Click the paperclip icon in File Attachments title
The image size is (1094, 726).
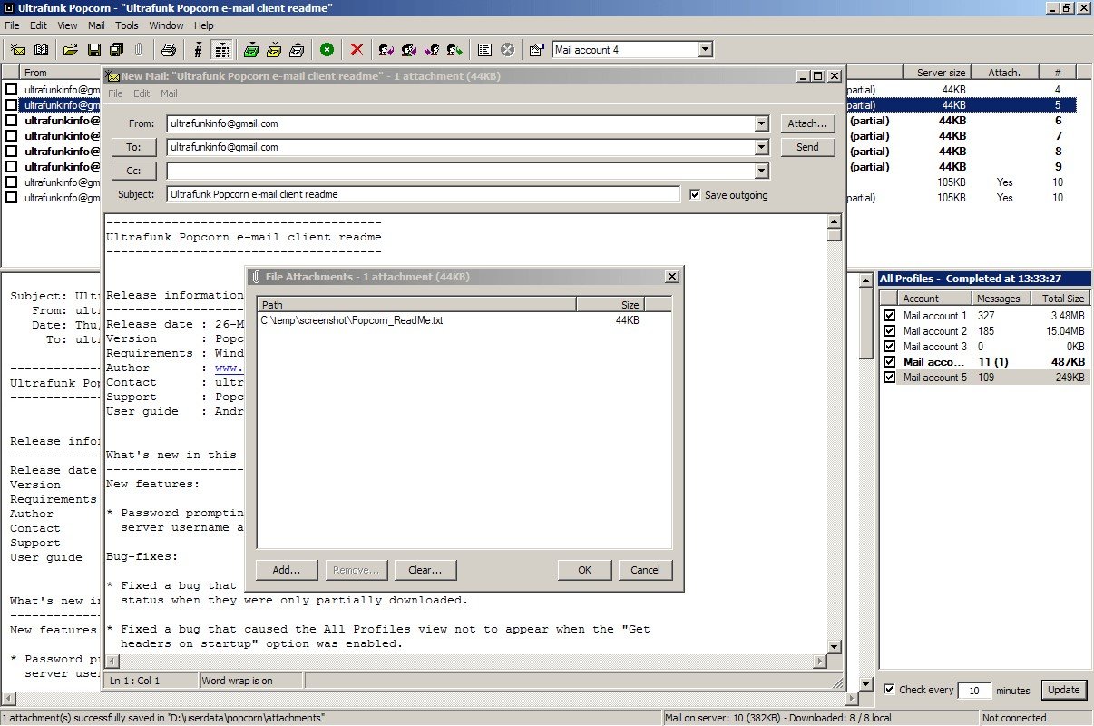[257, 276]
